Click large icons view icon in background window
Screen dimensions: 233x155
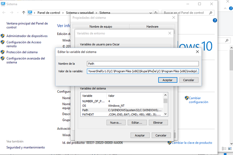pos(230,149)
